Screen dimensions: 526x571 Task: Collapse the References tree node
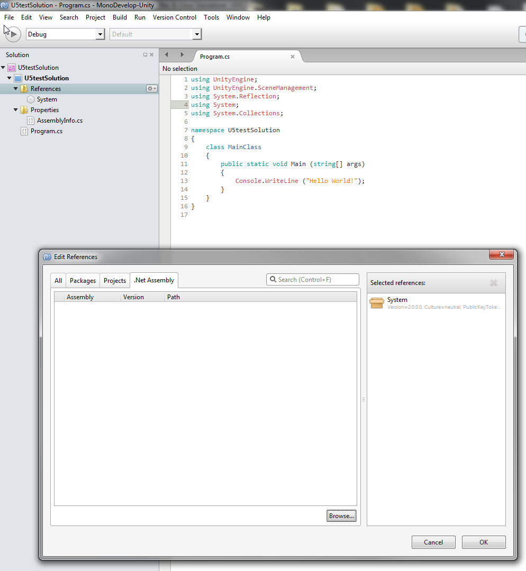click(x=14, y=88)
